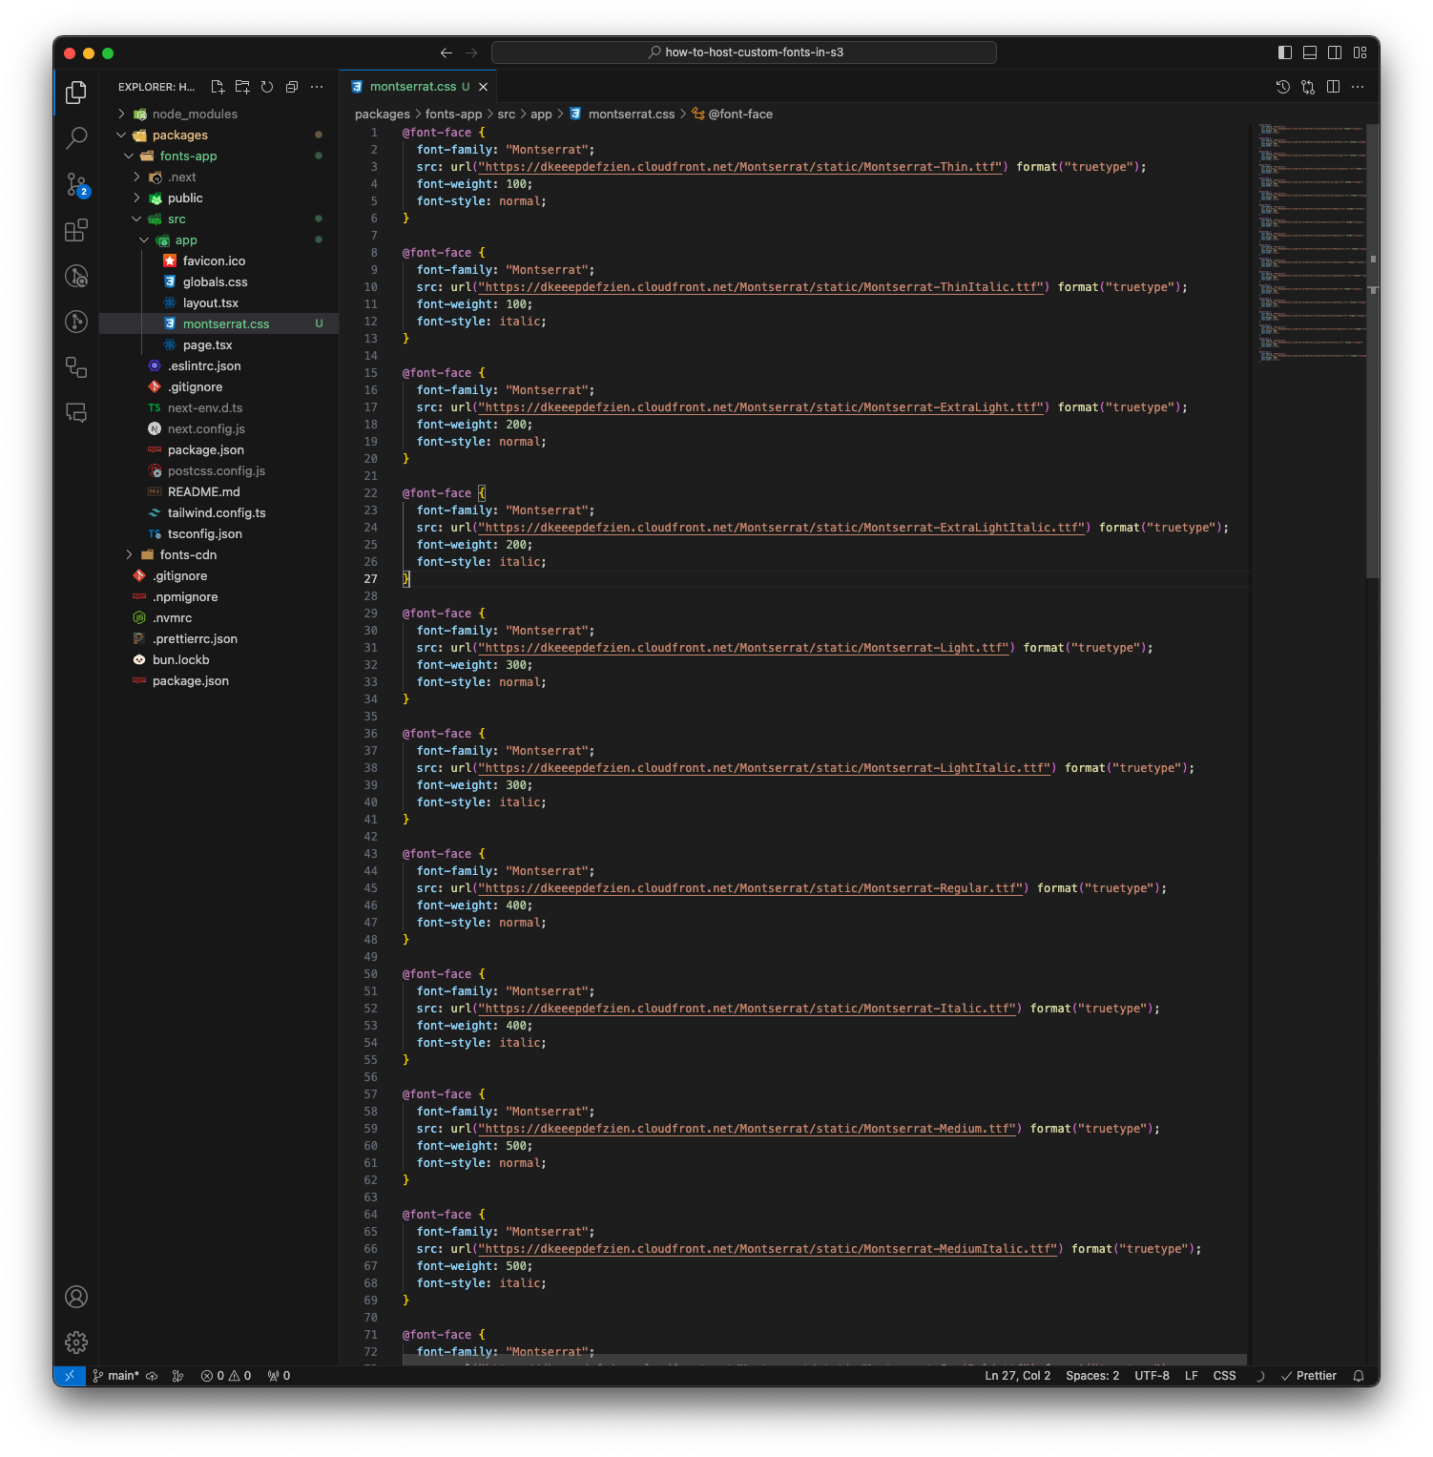This screenshot has width=1433, height=1457.
Task: Click Prettier in status bar
Action: click(x=1308, y=1376)
